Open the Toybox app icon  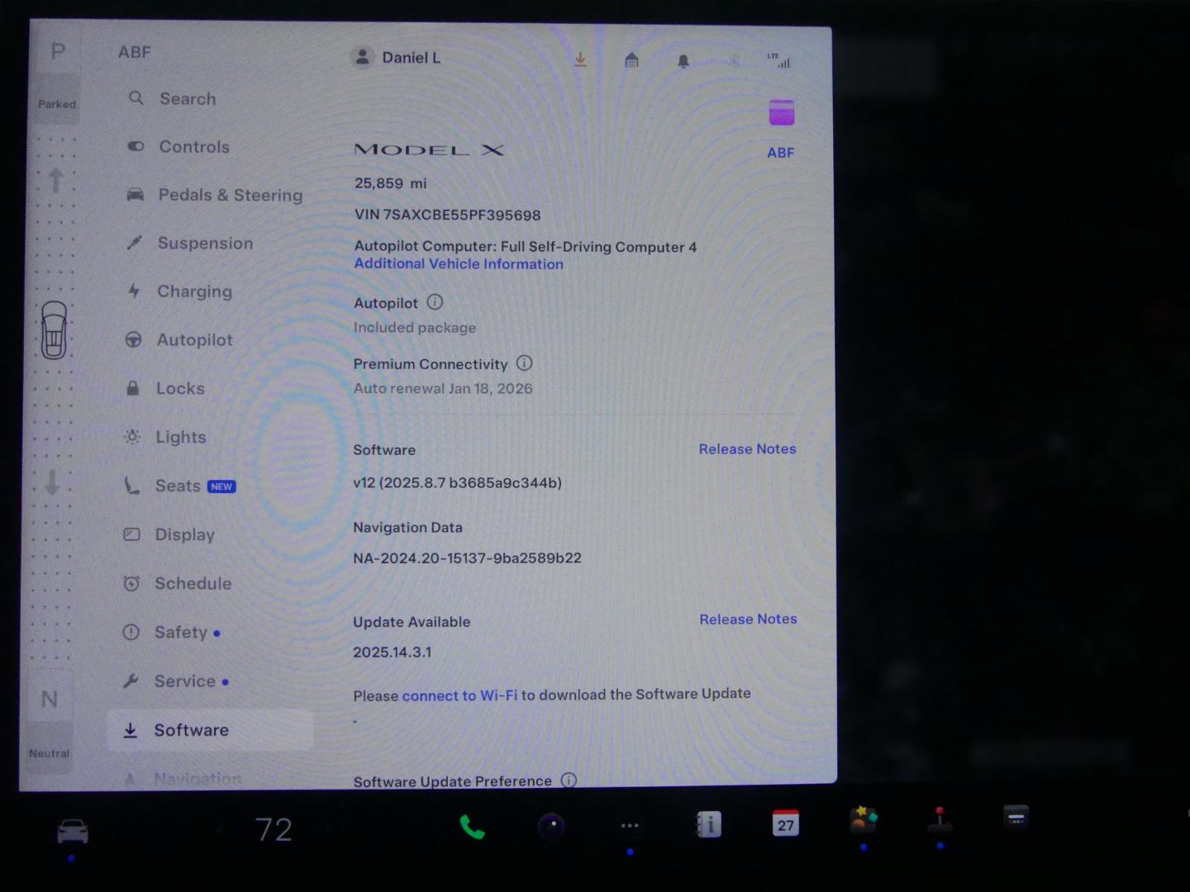(x=863, y=821)
